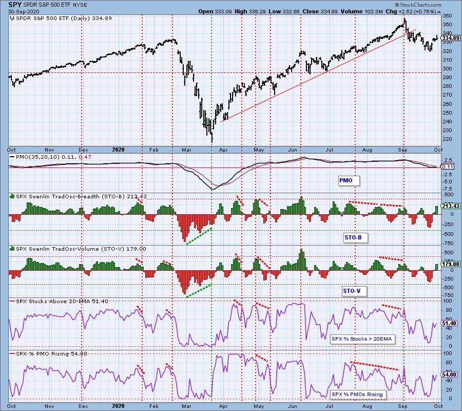This screenshot has width=462, height=411.
Task: Click the candlestick icon beside SPDR S&P 500 ETF (Daily)
Action: [x=12, y=18]
